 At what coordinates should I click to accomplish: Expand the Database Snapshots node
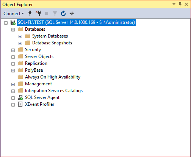pyautogui.click(x=20, y=43)
